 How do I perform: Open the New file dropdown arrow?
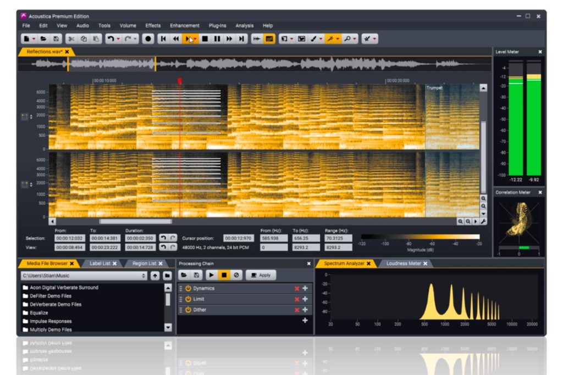(x=34, y=39)
